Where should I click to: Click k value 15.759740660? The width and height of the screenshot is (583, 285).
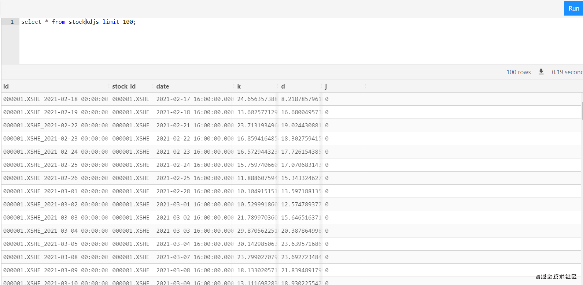coord(257,165)
